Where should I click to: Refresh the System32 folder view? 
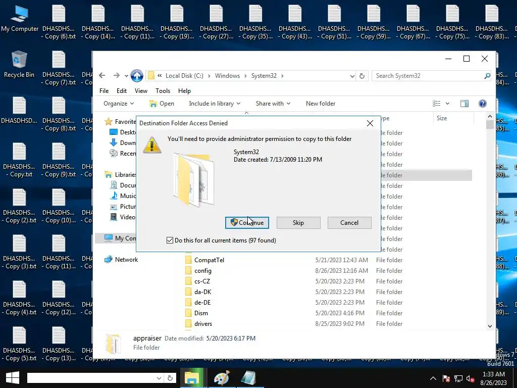tap(362, 76)
